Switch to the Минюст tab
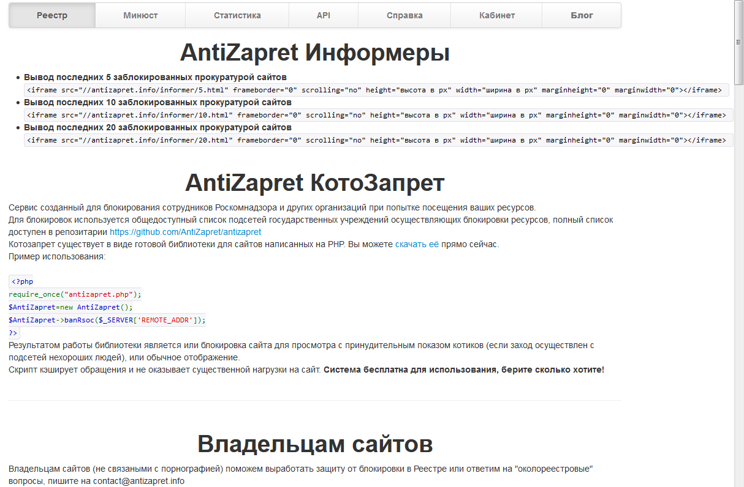The width and height of the screenshot is (744, 487). point(140,15)
